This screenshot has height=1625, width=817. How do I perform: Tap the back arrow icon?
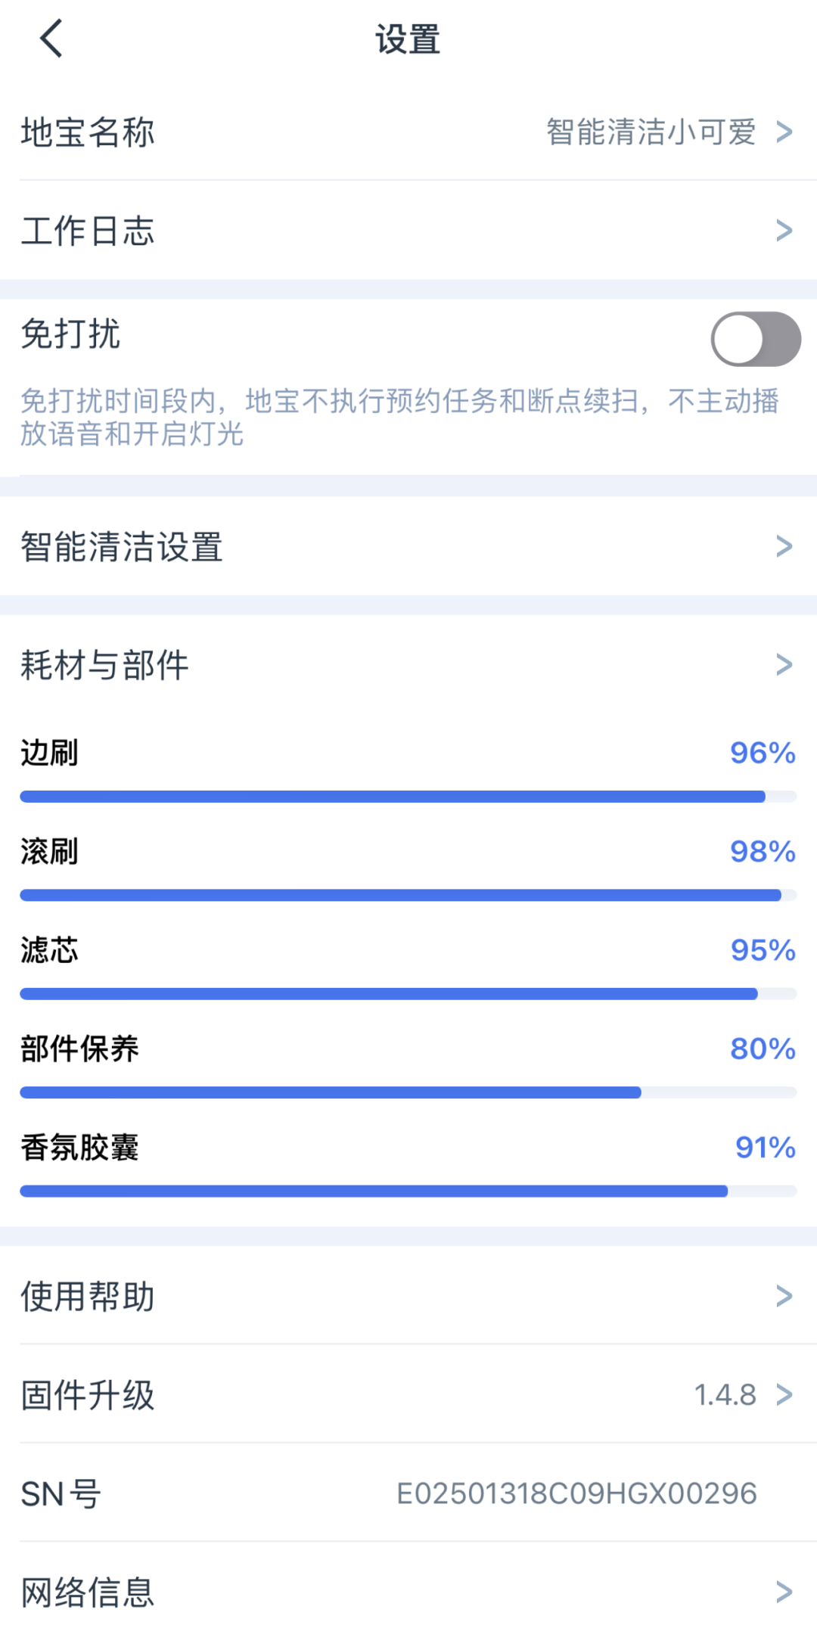tap(51, 39)
